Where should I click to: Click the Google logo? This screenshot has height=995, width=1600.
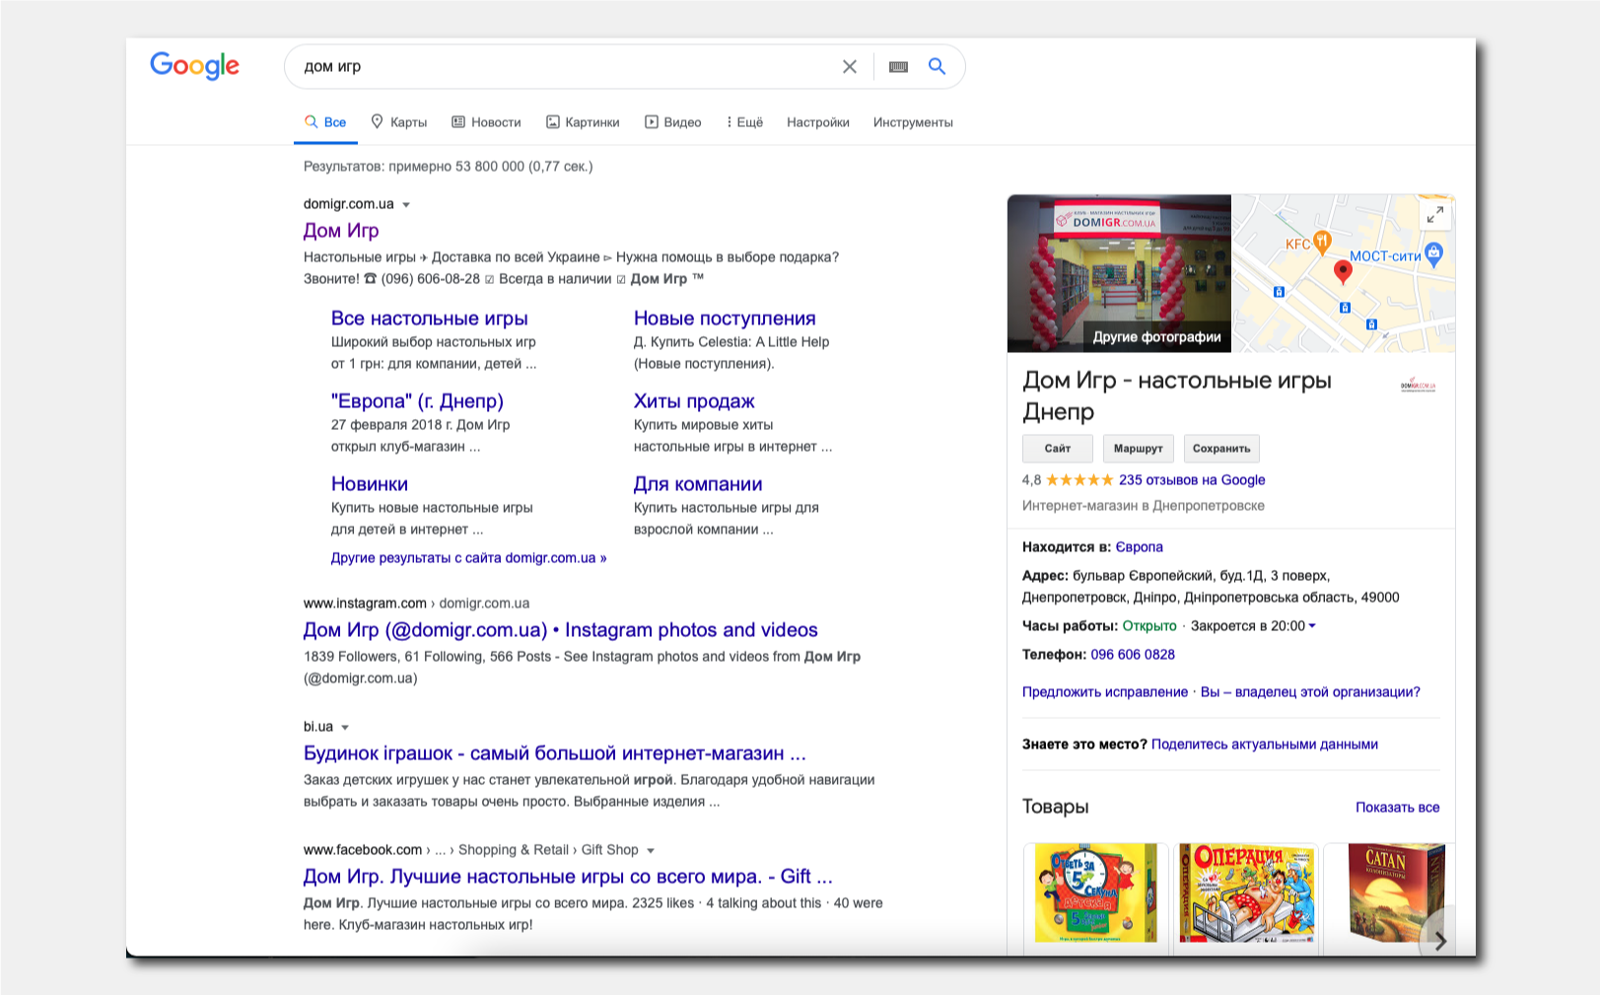coord(194,66)
